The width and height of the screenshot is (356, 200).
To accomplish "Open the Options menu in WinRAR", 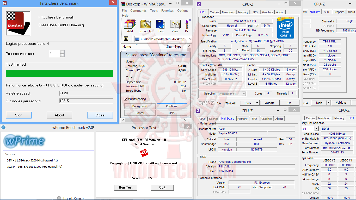I will click(183, 11).
